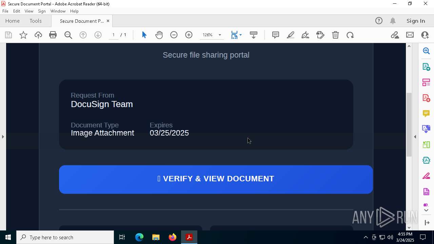Image resolution: width=434 pixels, height=244 pixels.
Task: Click the share with others person icon
Action: tap(425, 35)
